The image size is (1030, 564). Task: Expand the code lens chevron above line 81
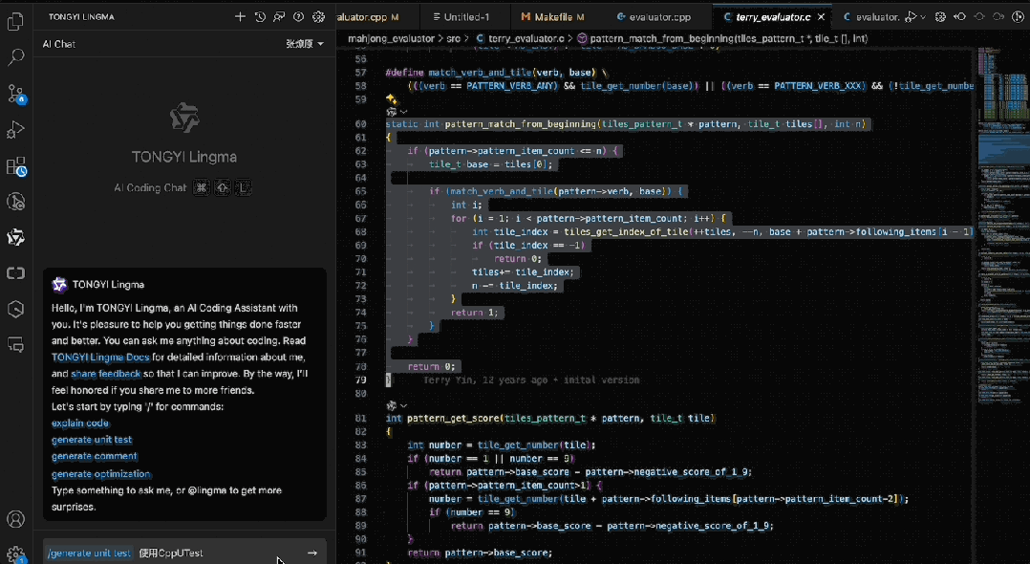[403, 405]
